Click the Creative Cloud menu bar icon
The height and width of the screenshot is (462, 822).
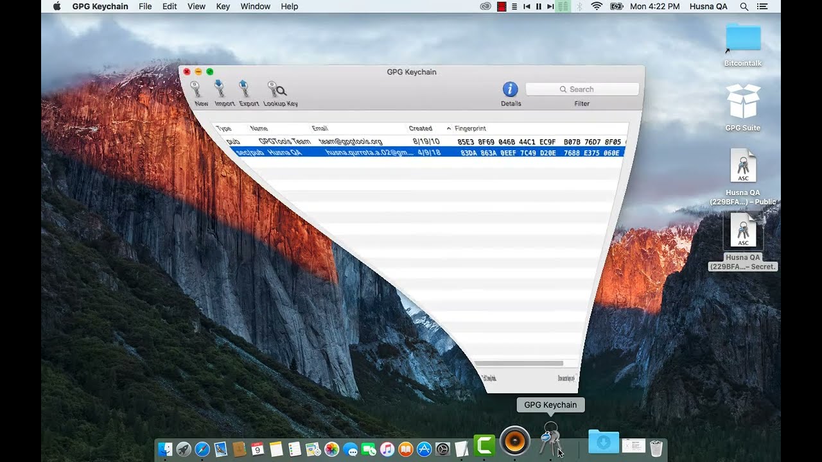[x=486, y=6]
